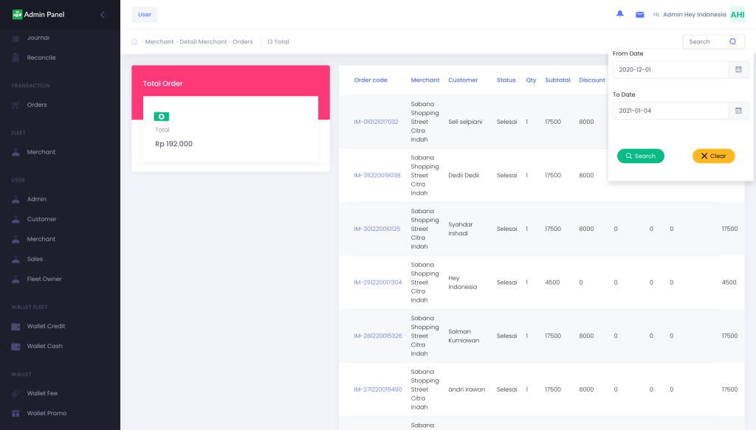Click the Sales user icon in sidebar
Viewport: 756px width, 430px height.
[16, 259]
